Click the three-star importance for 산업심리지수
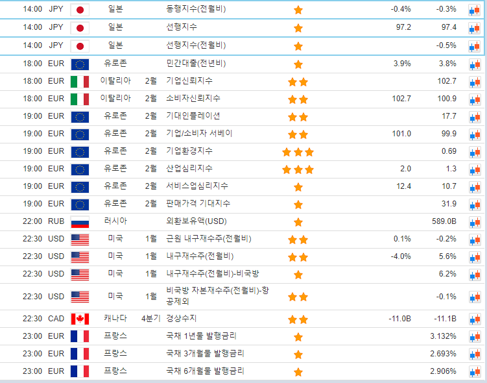Viewport: 487px width, 383px height. (298, 169)
